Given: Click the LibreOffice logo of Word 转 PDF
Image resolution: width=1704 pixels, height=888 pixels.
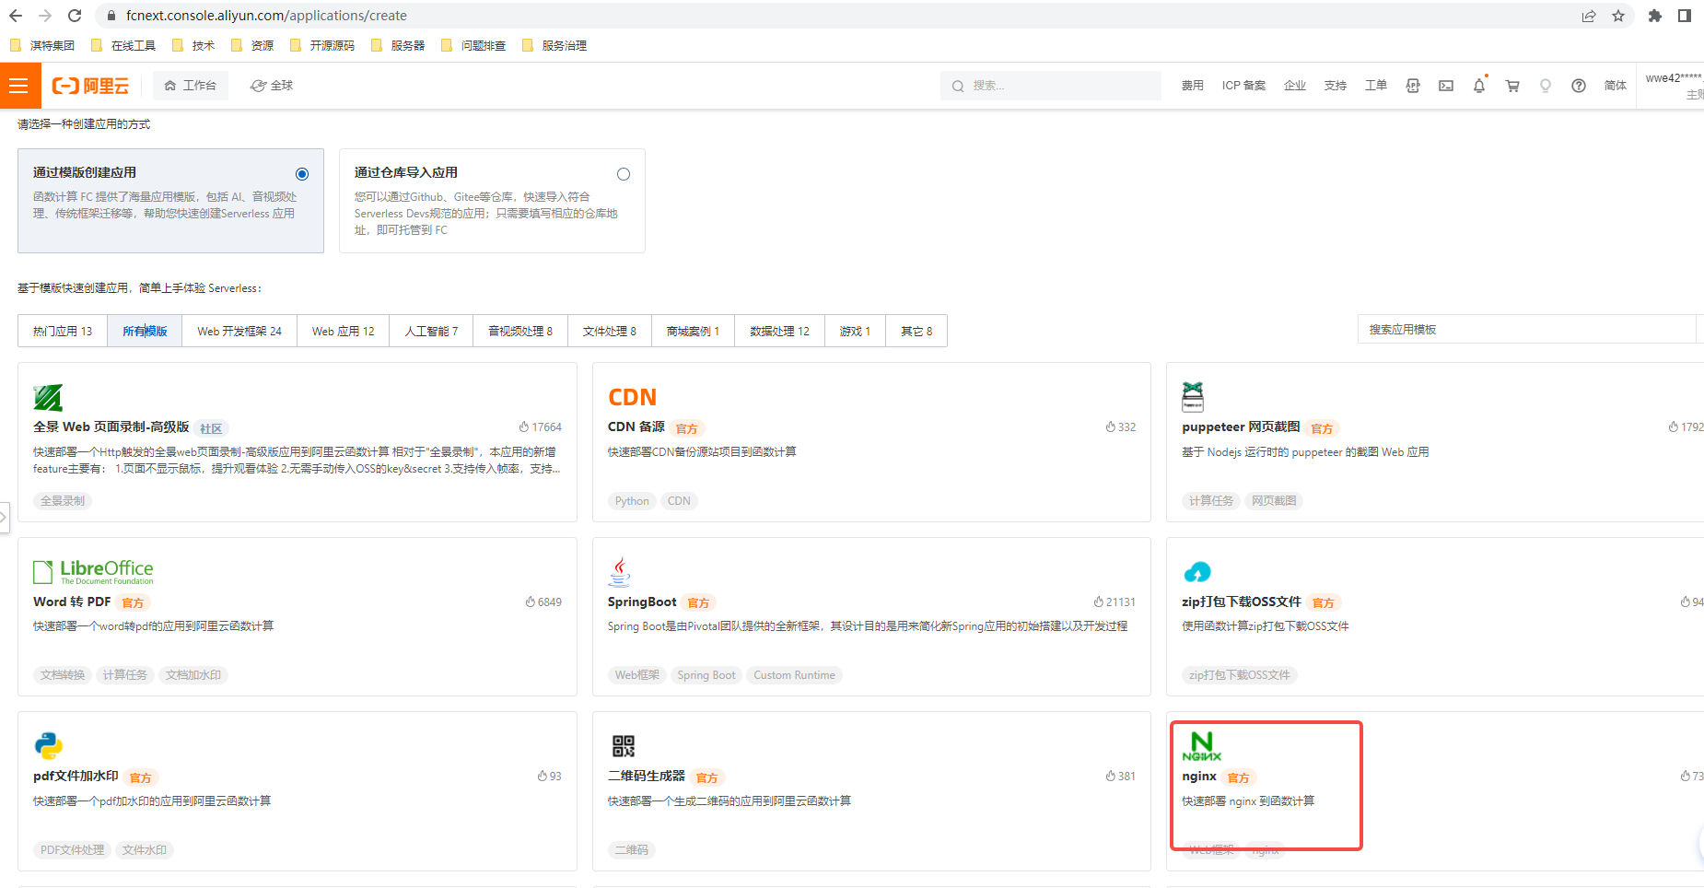Looking at the screenshot, I should [93, 571].
